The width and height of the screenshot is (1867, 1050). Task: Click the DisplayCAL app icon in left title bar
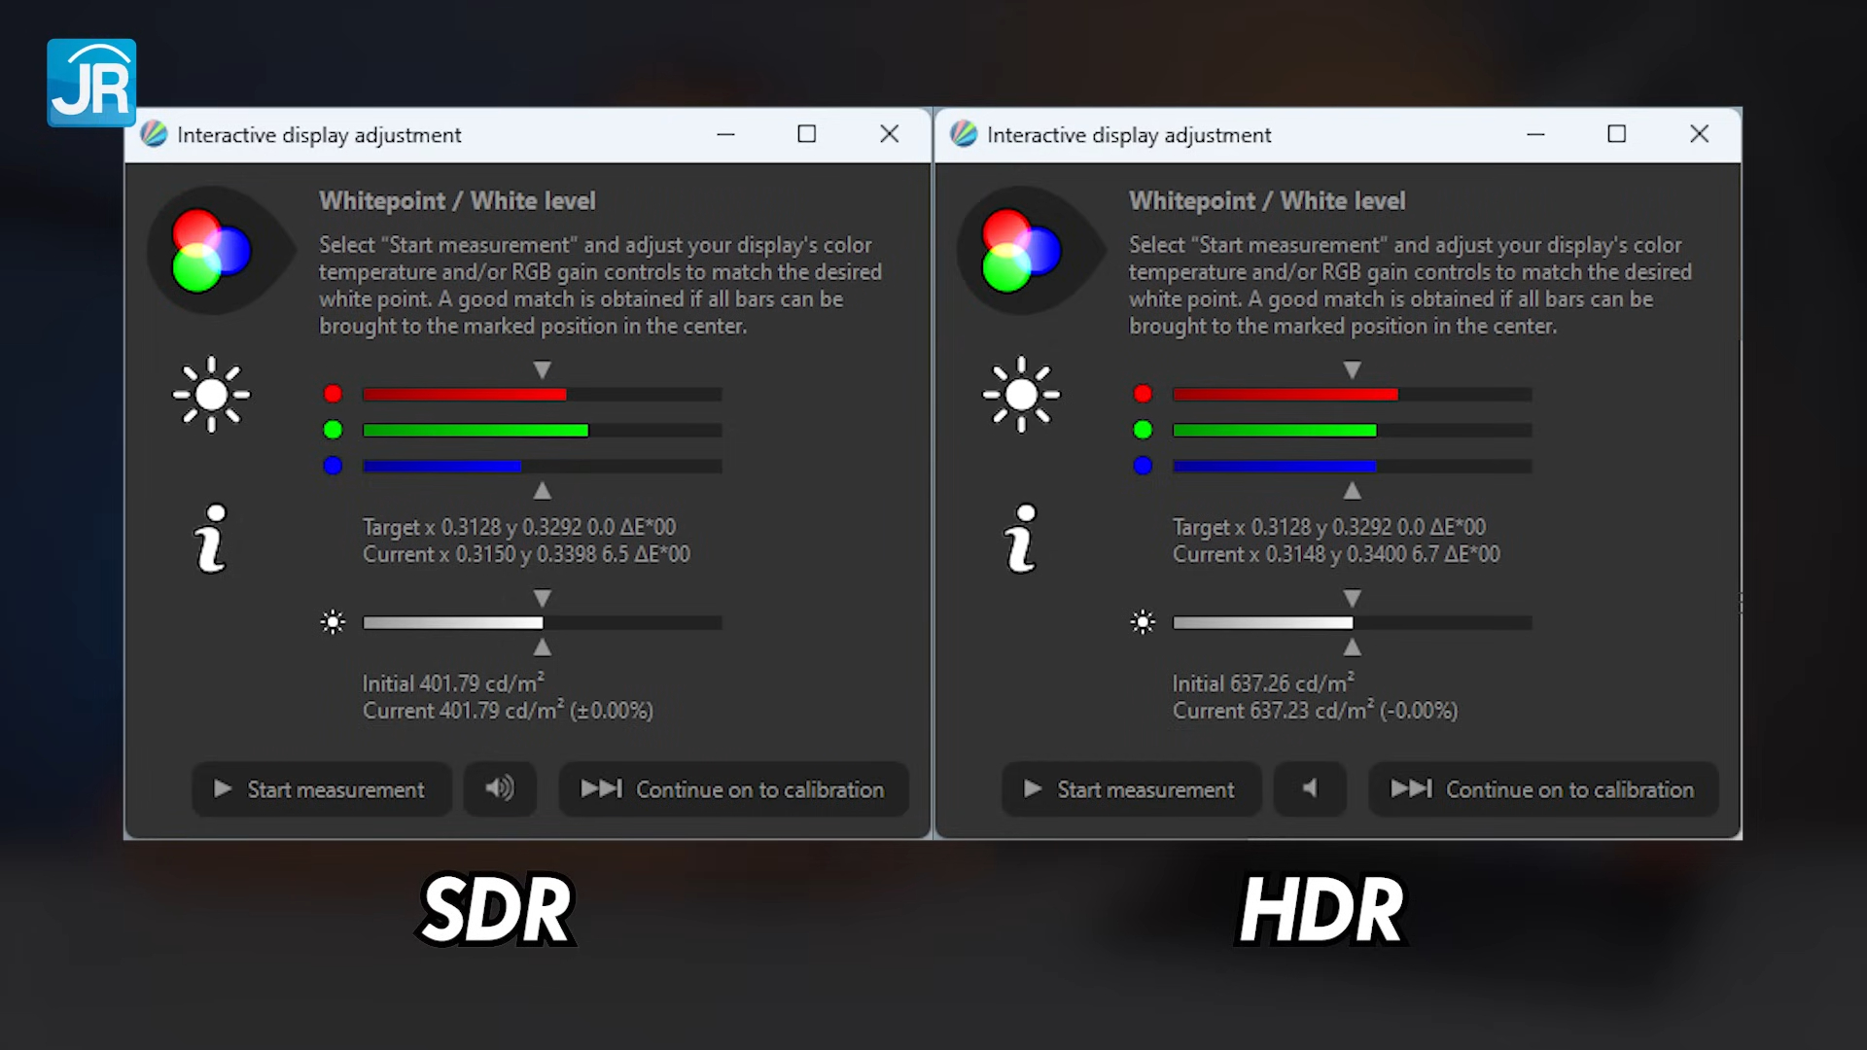click(x=154, y=134)
